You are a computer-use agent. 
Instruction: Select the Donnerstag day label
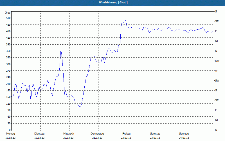pyautogui.click(x=97, y=134)
